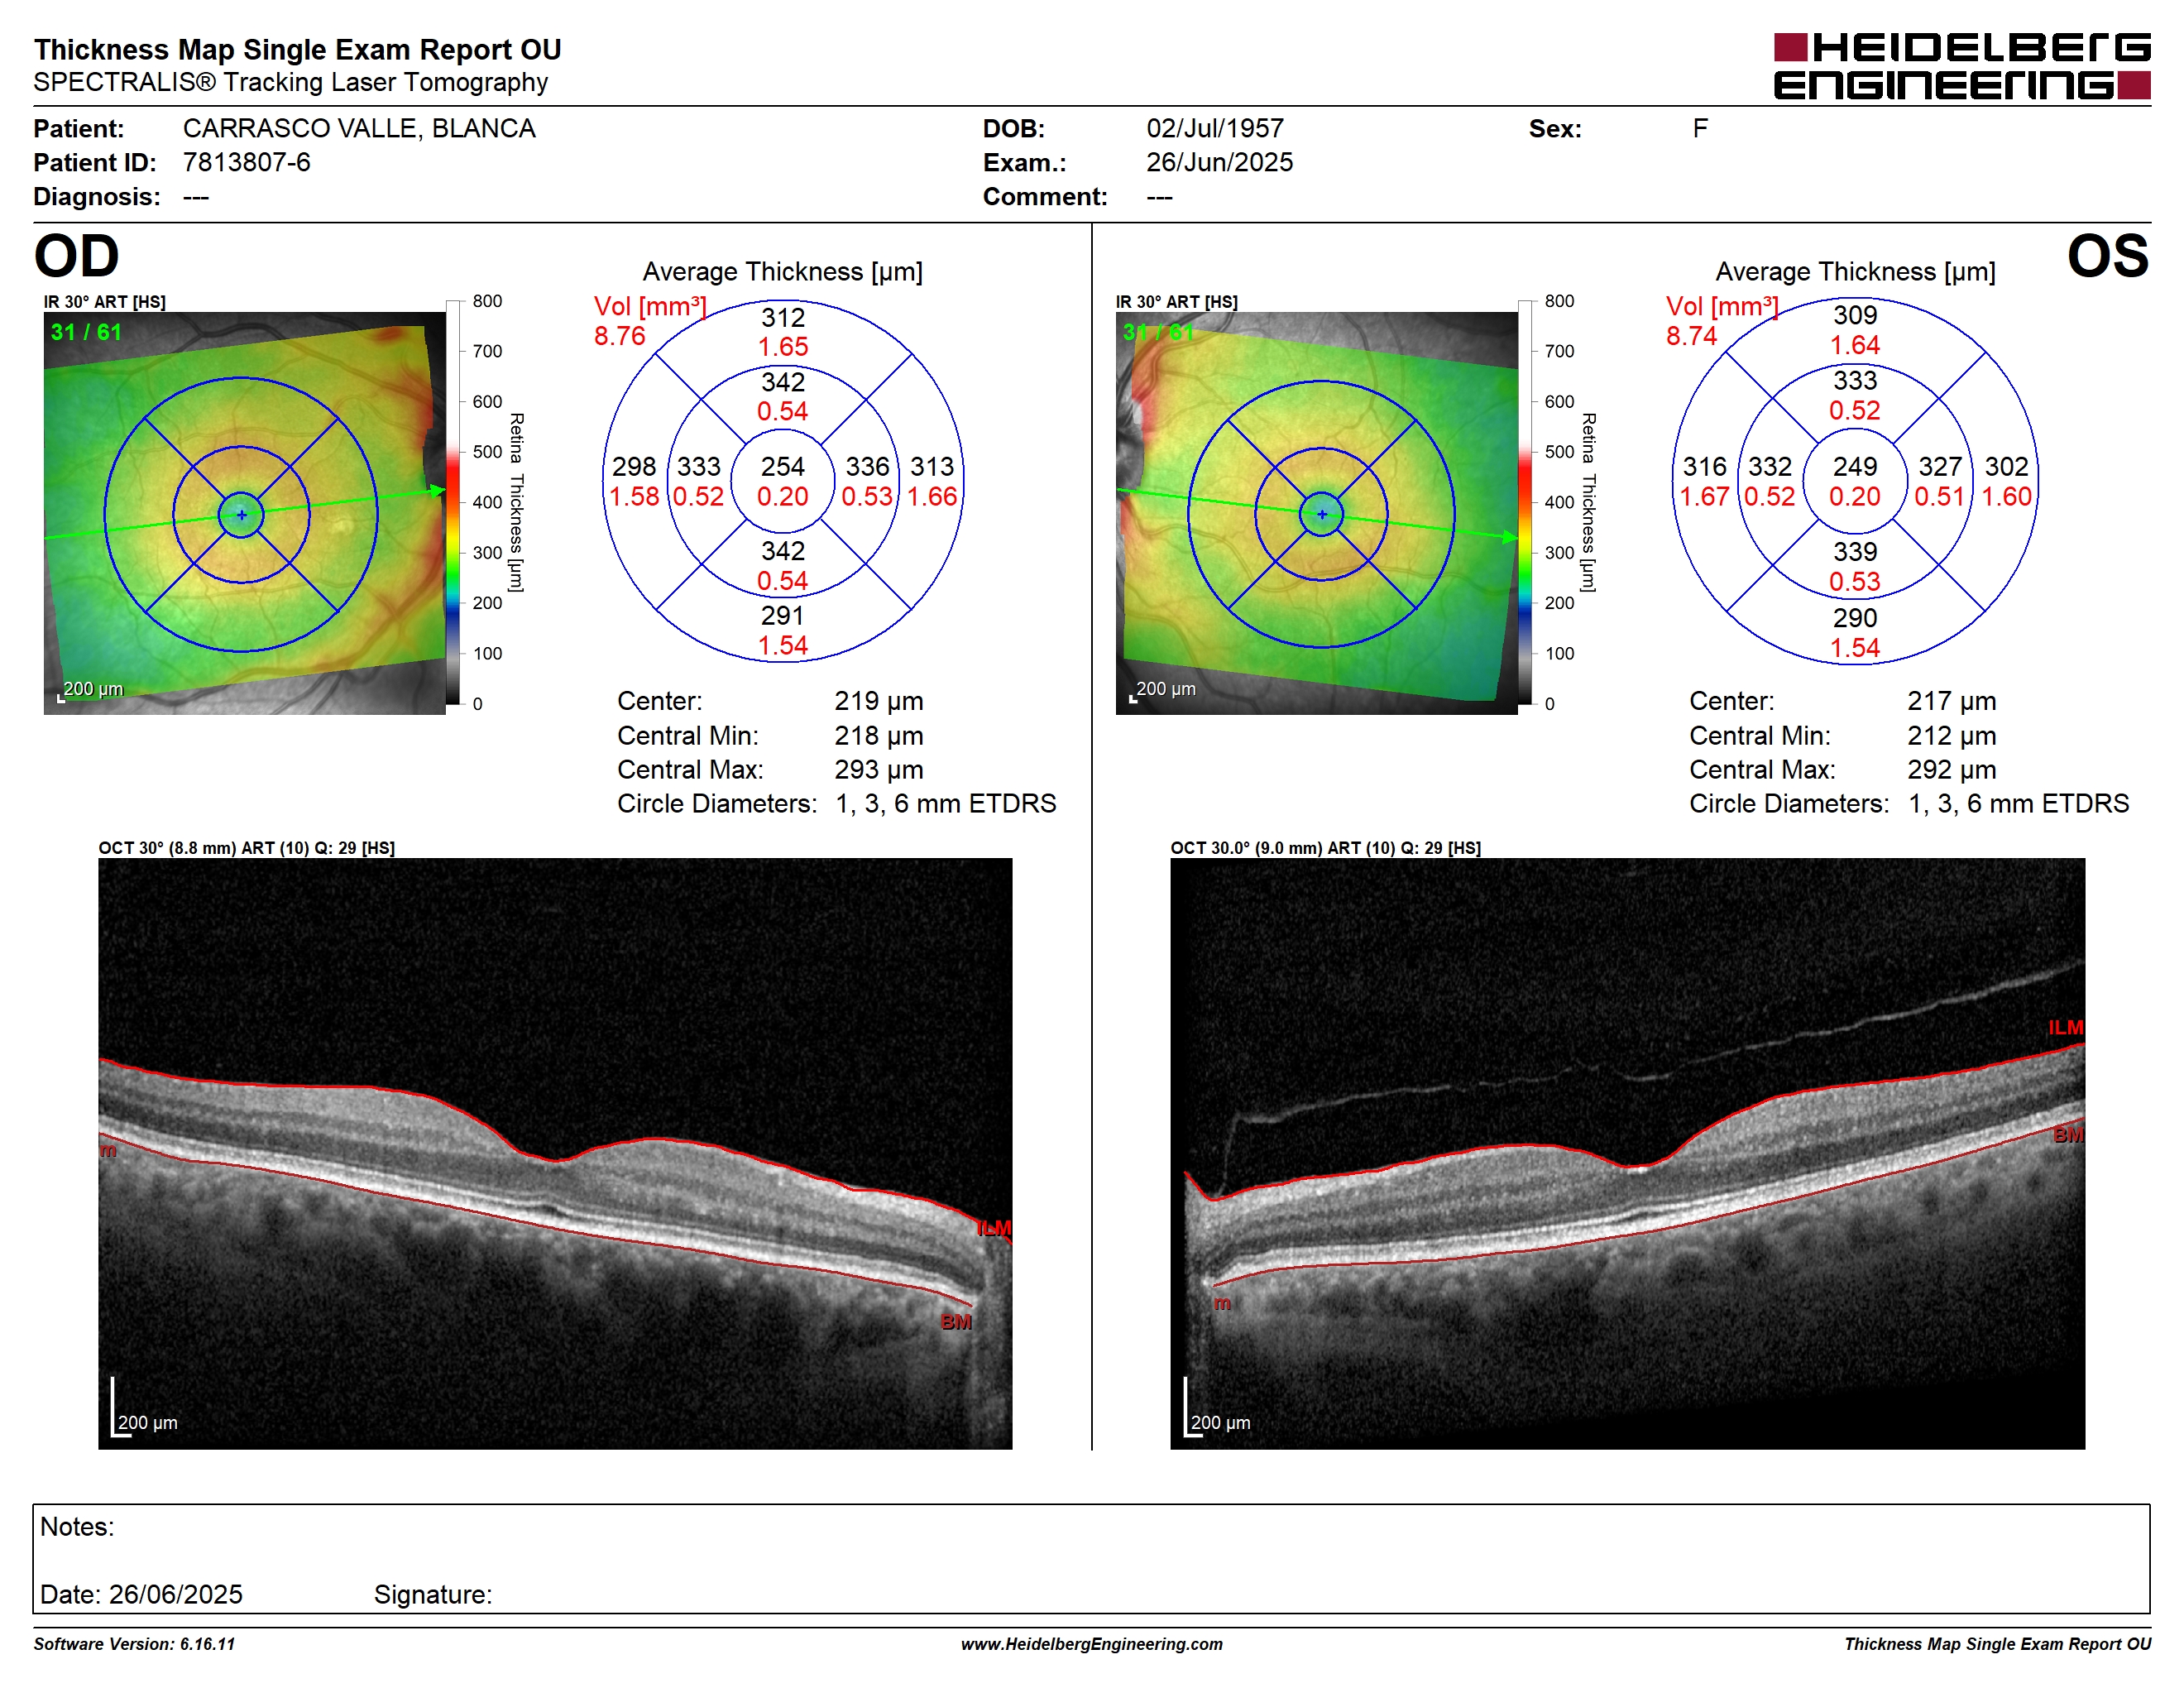Screen dimensions: 2184x1688
Task: Click OS outer superior thickness 309
Action: point(1855,315)
